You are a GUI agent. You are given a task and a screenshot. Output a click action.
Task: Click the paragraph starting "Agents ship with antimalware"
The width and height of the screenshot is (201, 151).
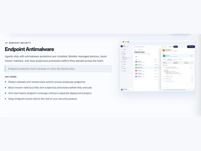point(56,58)
